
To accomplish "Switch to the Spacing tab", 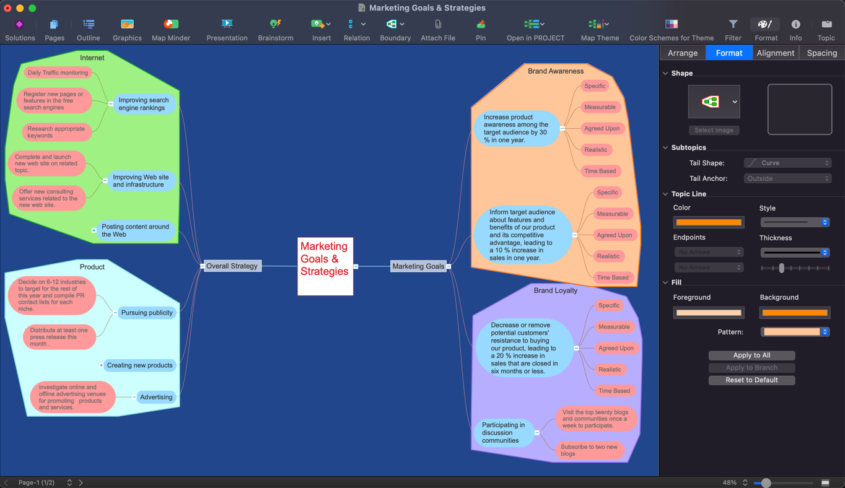I will pos(822,53).
